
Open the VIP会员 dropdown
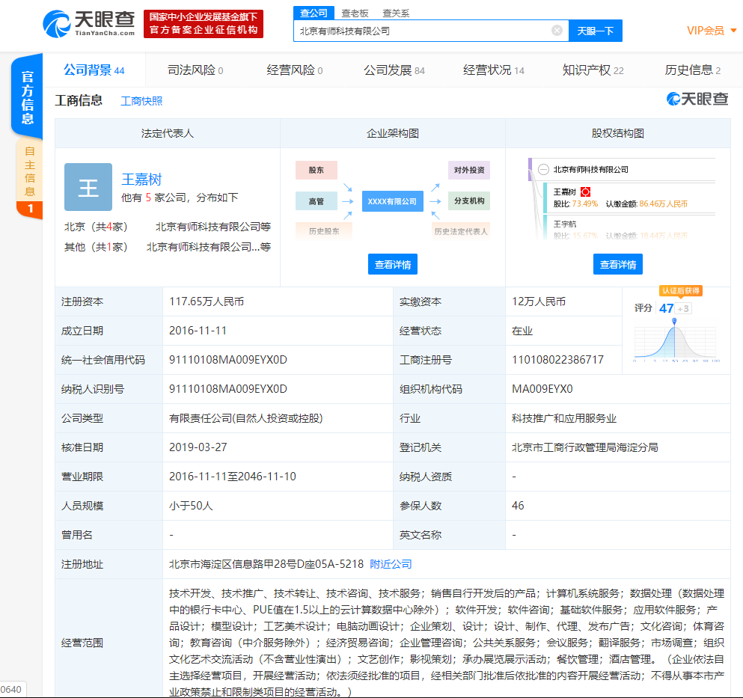[712, 31]
